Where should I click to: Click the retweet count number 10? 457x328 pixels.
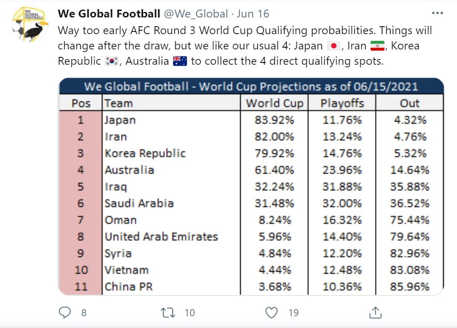coord(189,313)
